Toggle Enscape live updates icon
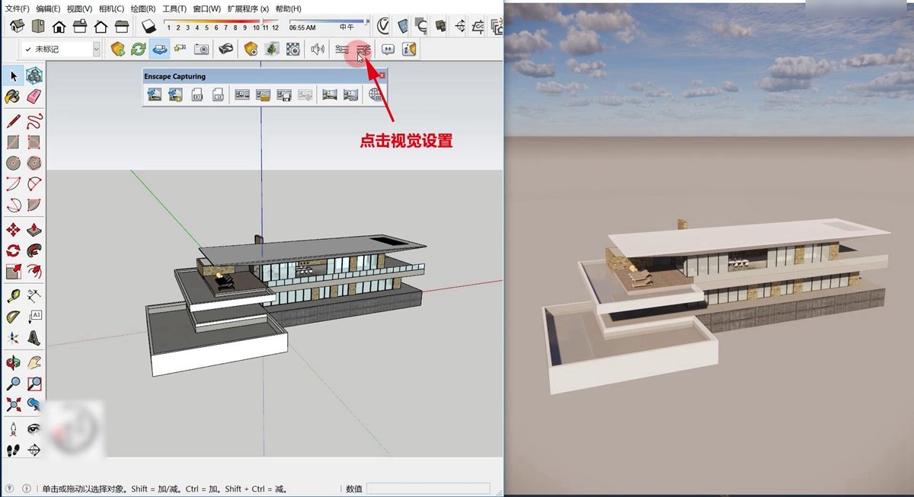The height and width of the screenshot is (497, 914). (138, 49)
